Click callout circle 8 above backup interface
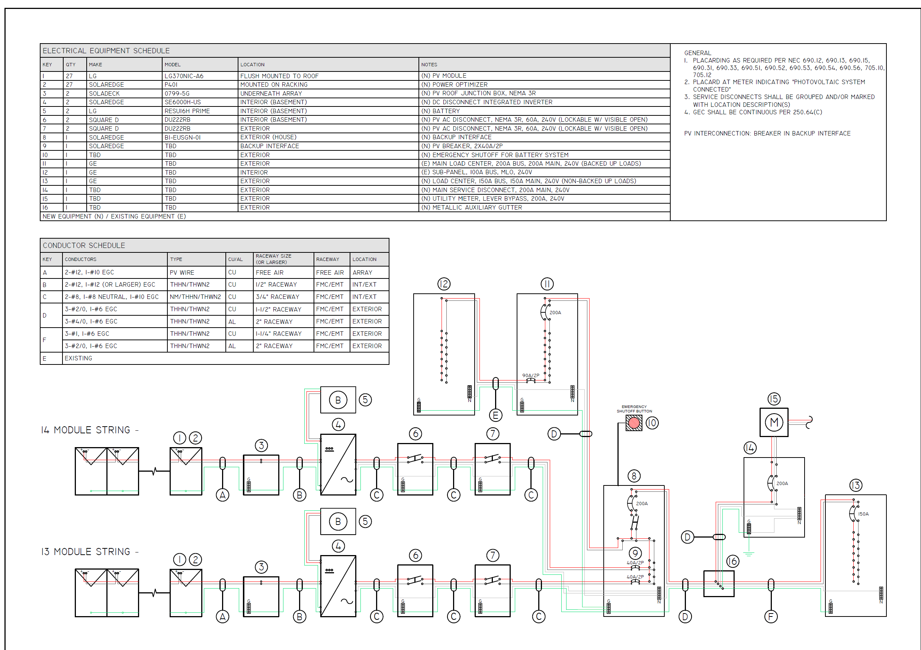The width and height of the screenshot is (921, 650). pos(634,476)
